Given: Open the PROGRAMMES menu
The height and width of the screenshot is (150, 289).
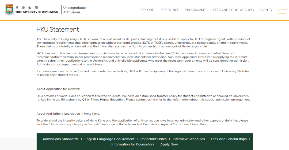Looking at the screenshot, I should pos(196,10).
